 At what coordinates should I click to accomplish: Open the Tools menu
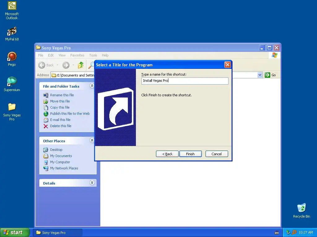[x=93, y=55]
